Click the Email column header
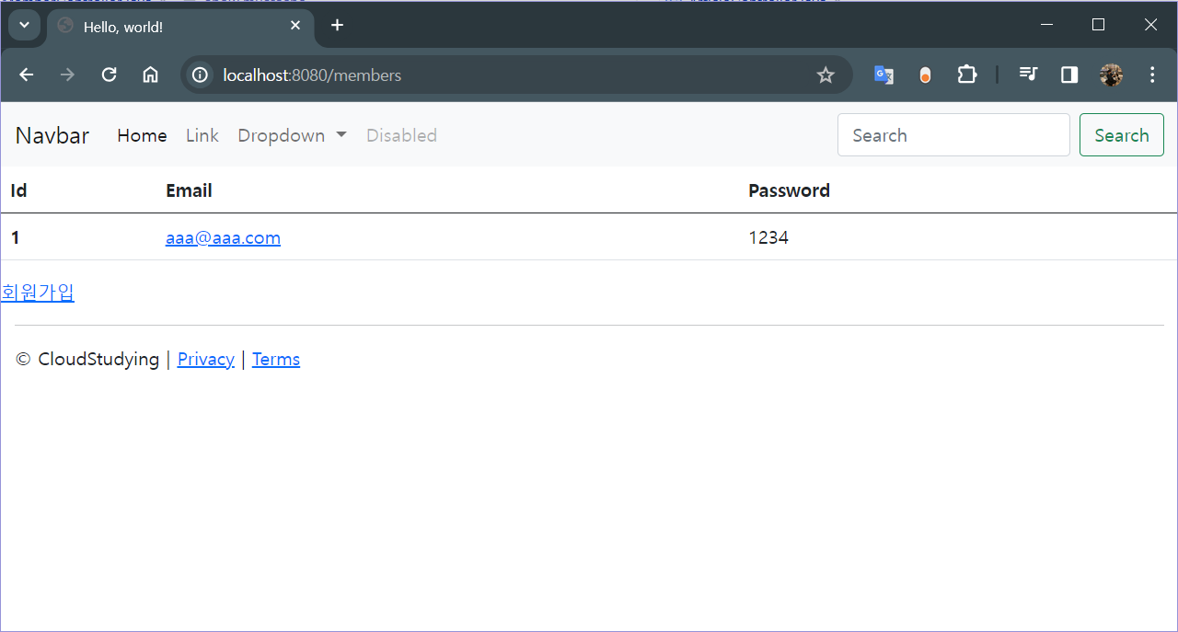Image resolution: width=1178 pixels, height=632 pixels. [x=189, y=190]
